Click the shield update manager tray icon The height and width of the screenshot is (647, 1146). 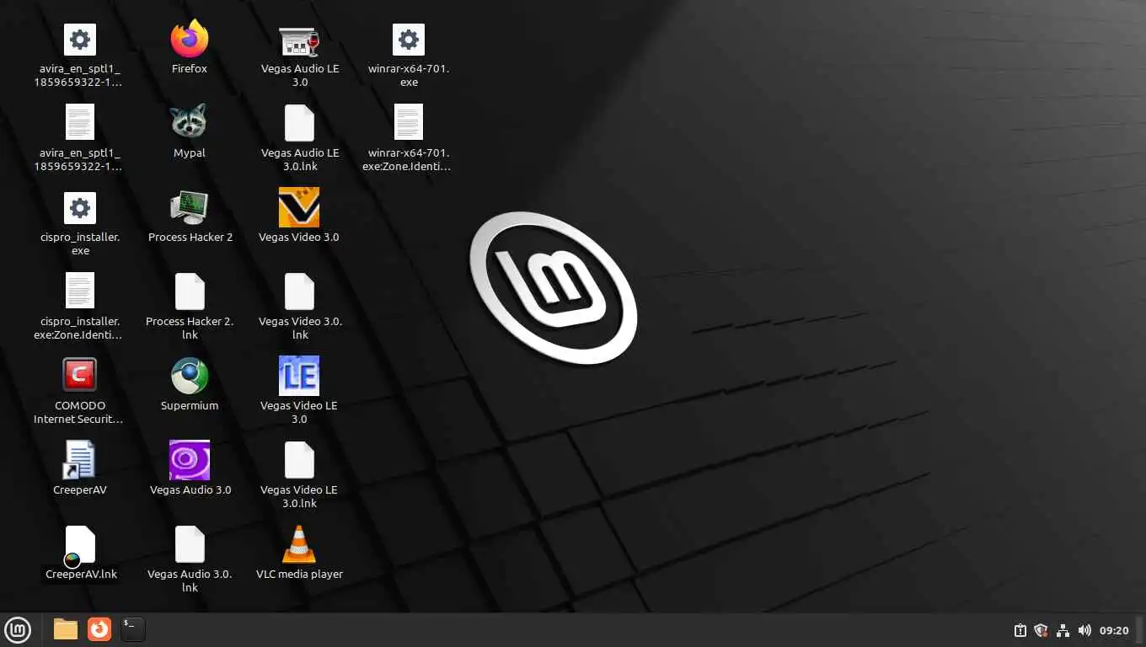(1042, 630)
